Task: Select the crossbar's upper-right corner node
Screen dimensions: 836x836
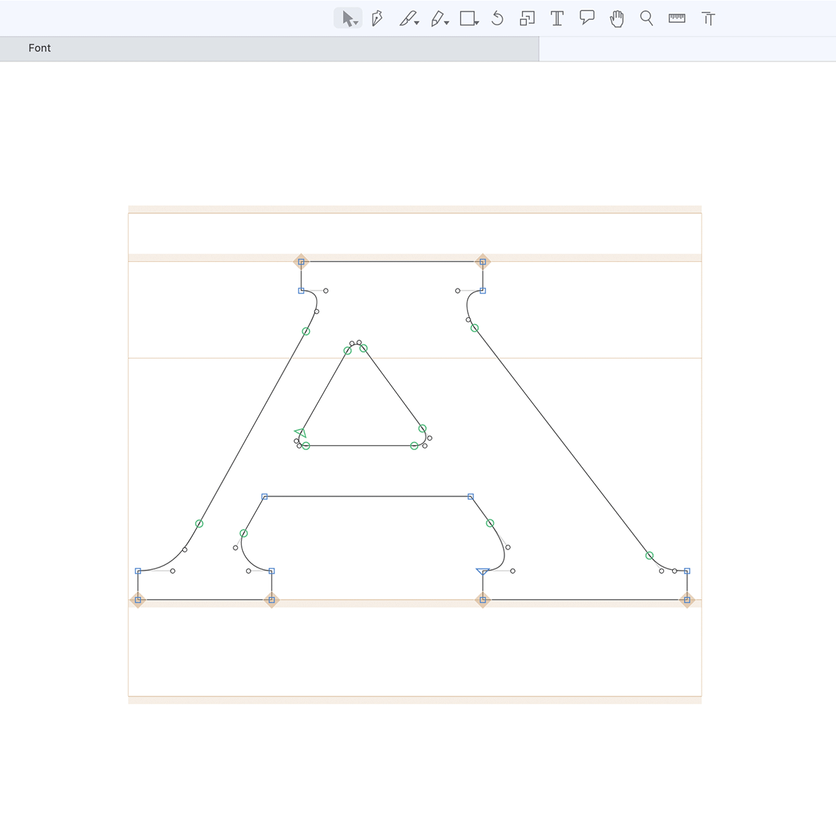Action: (x=471, y=497)
